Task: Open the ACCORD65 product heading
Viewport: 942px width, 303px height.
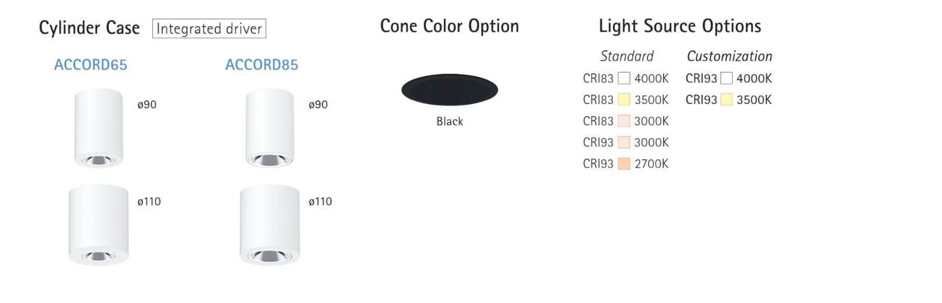Action: (91, 65)
